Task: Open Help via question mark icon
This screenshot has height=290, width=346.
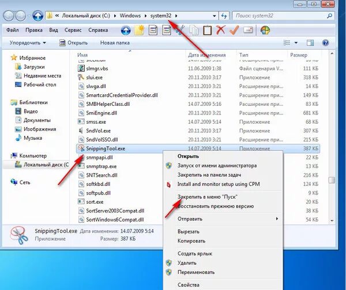Action: (325, 43)
